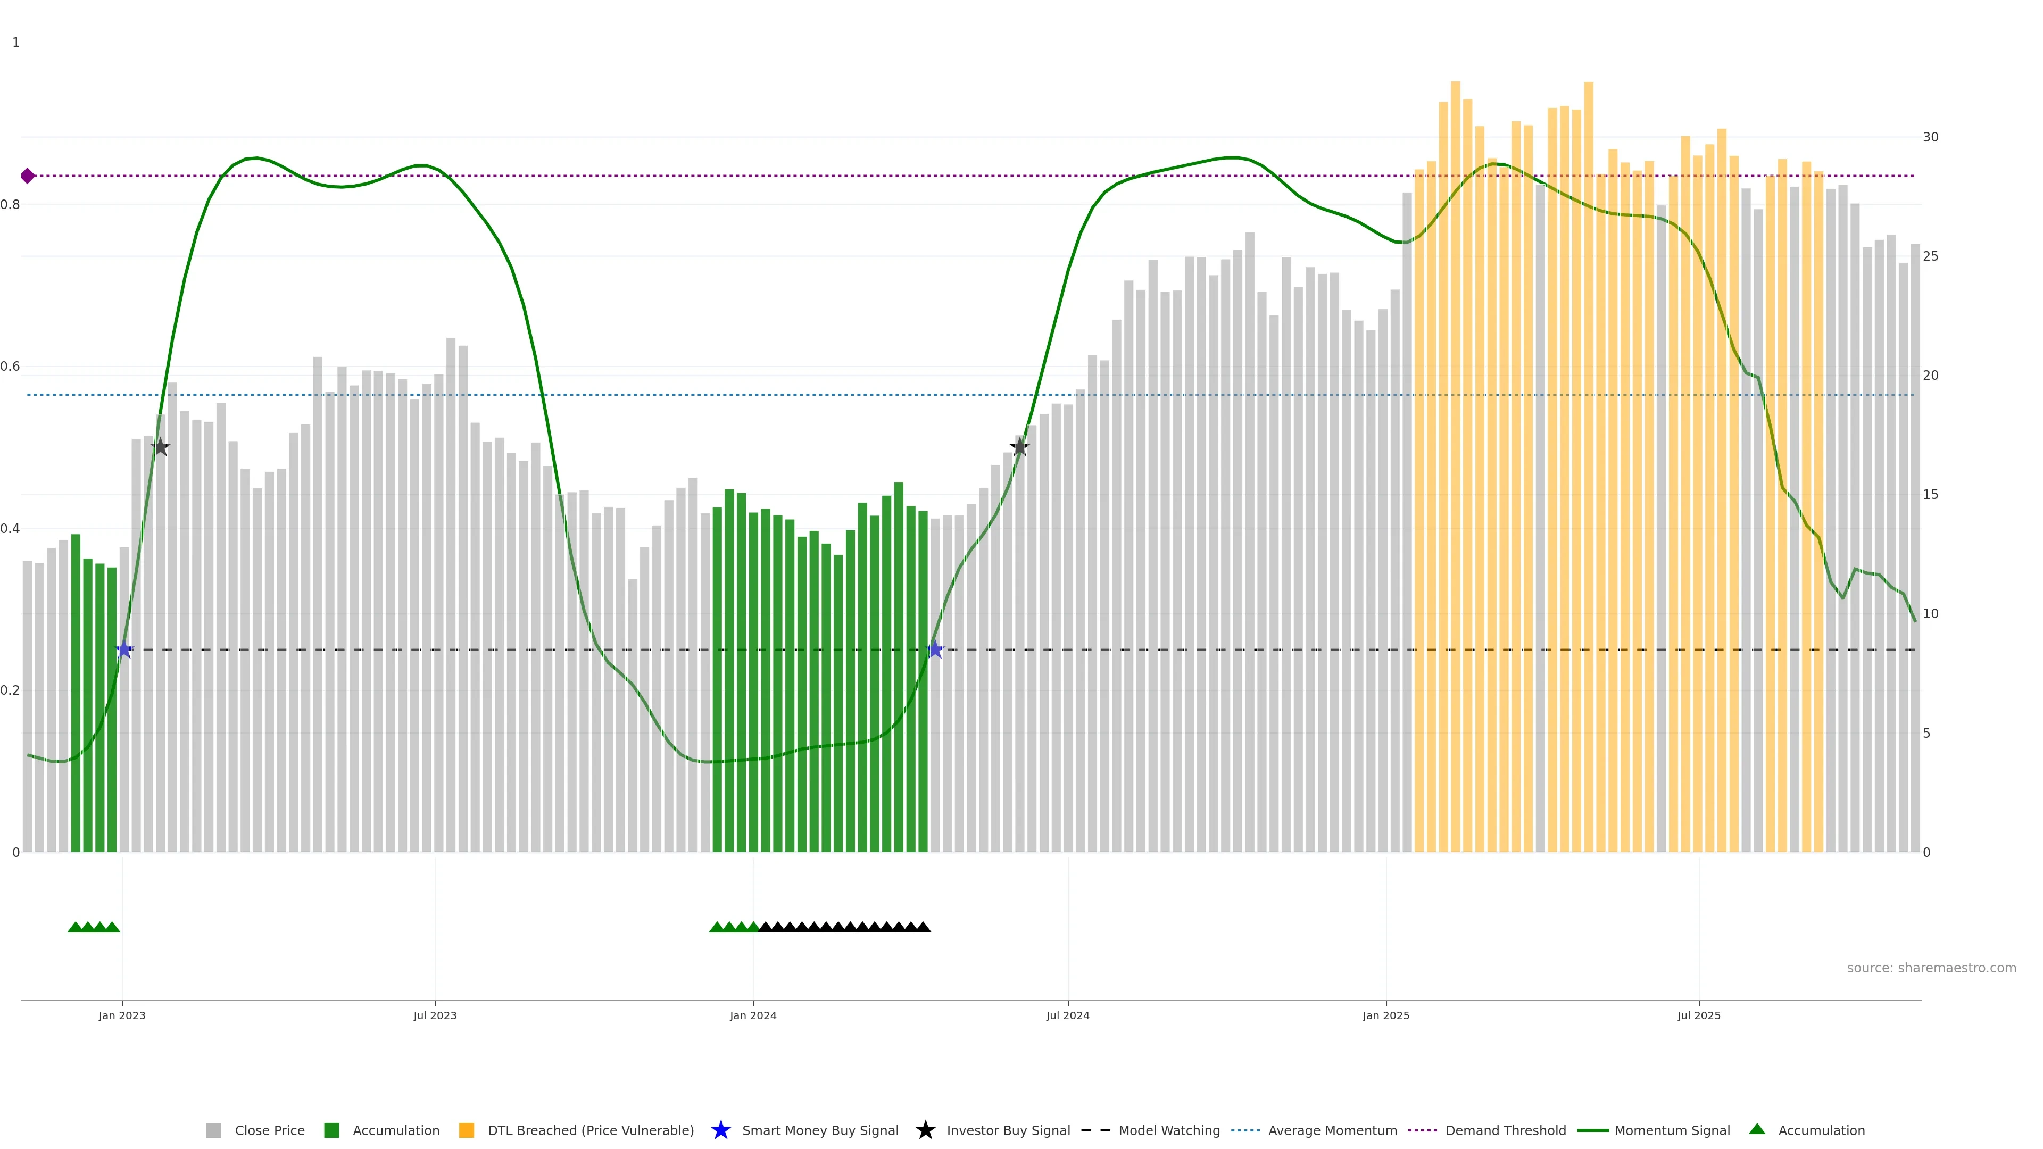Click the black star legend icon
The width and height of the screenshot is (2043, 1149).
click(925, 1130)
